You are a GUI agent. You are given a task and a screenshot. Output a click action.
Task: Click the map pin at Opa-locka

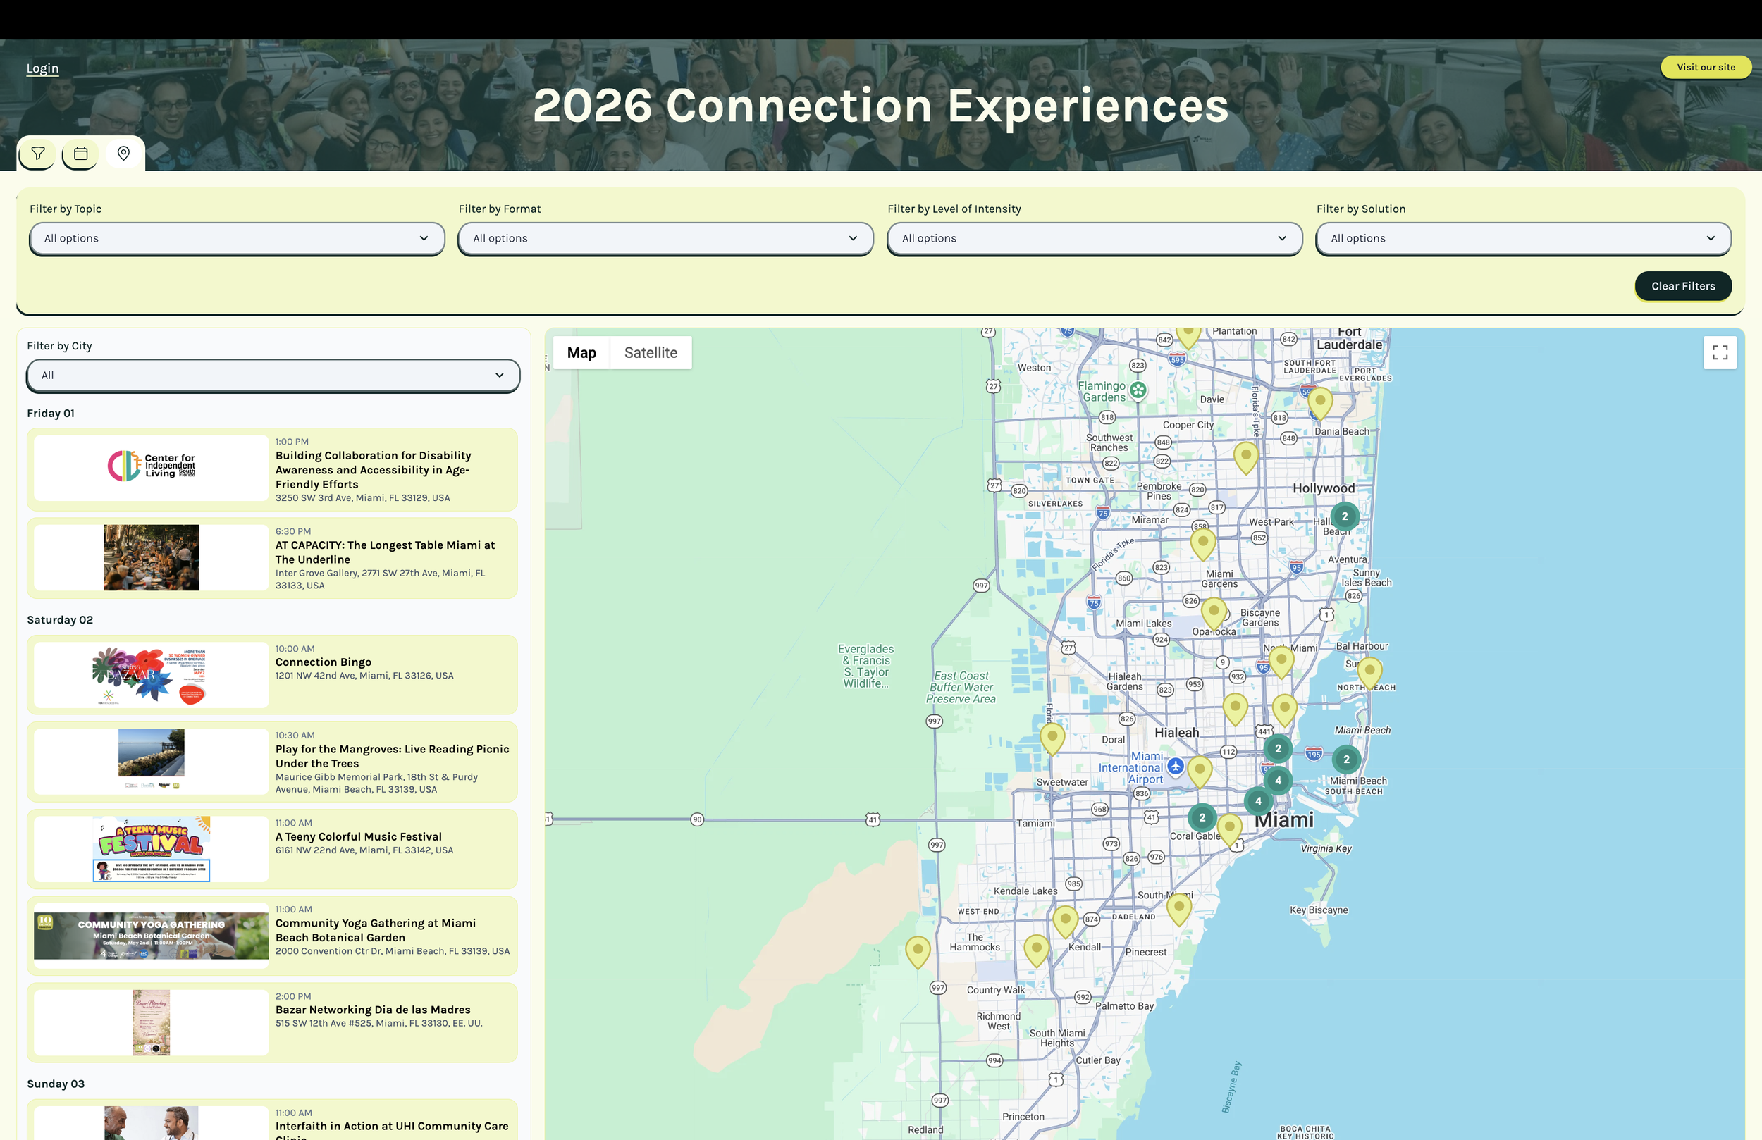pyautogui.click(x=1214, y=614)
